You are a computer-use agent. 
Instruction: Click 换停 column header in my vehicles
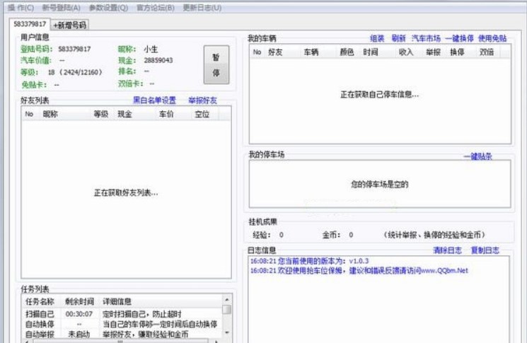(457, 52)
